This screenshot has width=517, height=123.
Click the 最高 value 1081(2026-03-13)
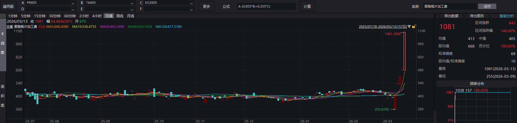click(x=500, y=69)
